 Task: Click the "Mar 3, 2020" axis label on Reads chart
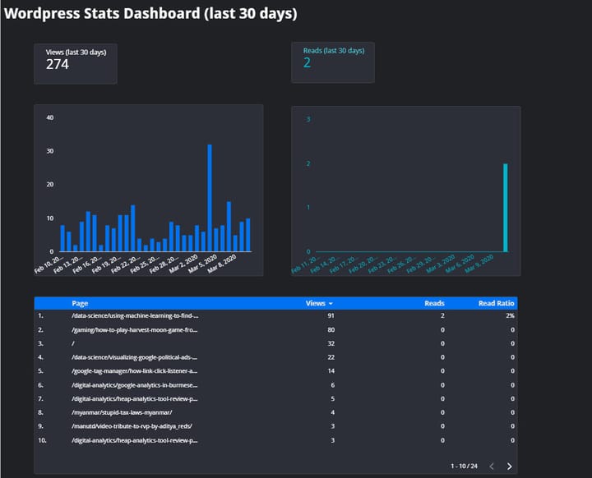(441, 263)
